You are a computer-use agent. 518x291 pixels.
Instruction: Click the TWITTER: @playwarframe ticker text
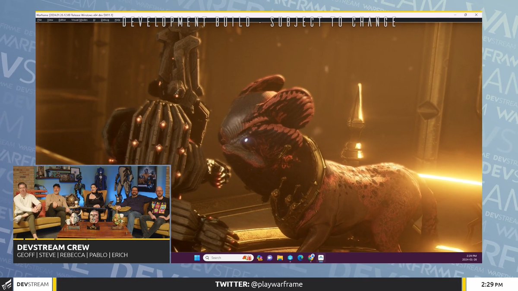259,284
